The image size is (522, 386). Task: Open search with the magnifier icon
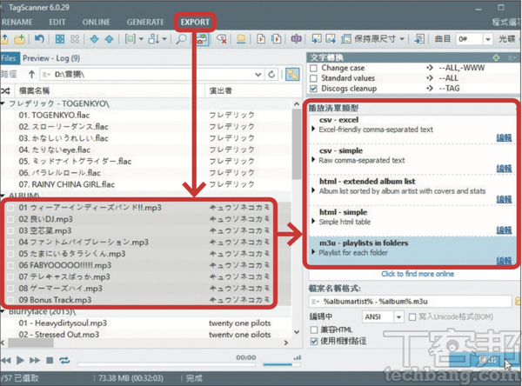point(181,39)
